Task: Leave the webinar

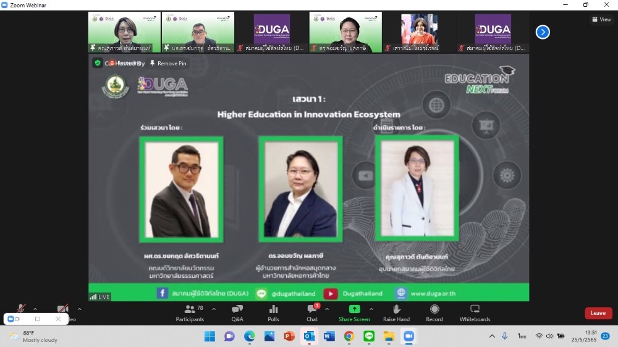Action: click(598, 313)
